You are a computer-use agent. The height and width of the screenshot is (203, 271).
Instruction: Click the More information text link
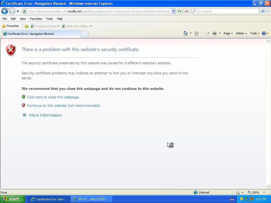45,115
